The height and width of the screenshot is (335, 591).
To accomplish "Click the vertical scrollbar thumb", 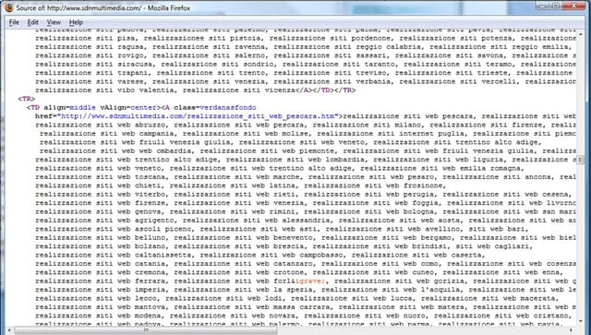I will pyautogui.click(x=581, y=161).
